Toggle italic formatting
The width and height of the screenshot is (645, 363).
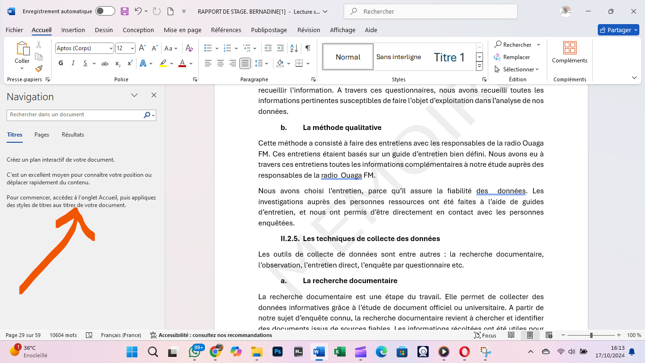tap(73, 63)
